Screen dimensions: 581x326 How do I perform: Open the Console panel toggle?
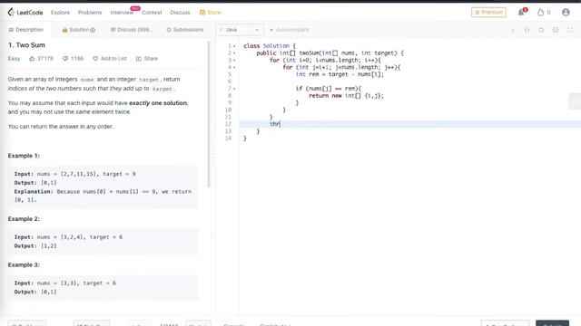tap(234, 324)
